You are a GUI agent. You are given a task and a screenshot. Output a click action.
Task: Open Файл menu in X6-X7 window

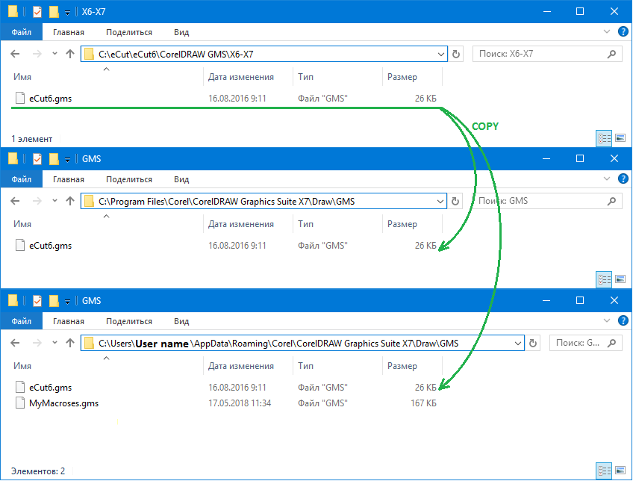tap(21, 32)
